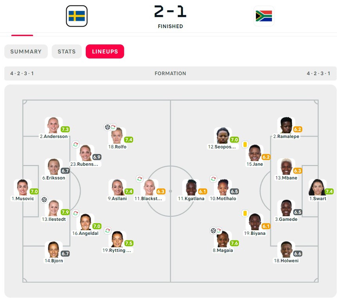Click the South Africa flag icon
This screenshot has width=337, height=298.
[x=264, y=16]
